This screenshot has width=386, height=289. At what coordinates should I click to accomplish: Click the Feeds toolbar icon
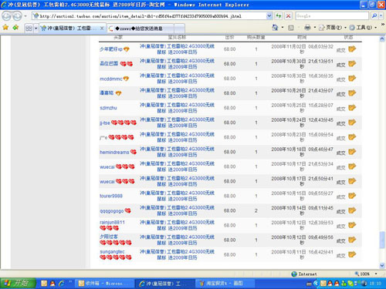tap(291, 28)
